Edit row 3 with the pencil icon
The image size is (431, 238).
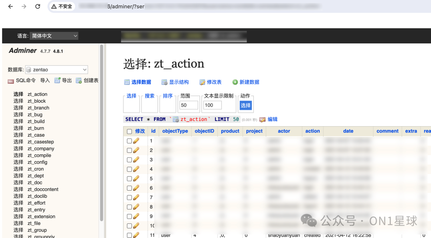pyautogui.click(x=136, y=160)
